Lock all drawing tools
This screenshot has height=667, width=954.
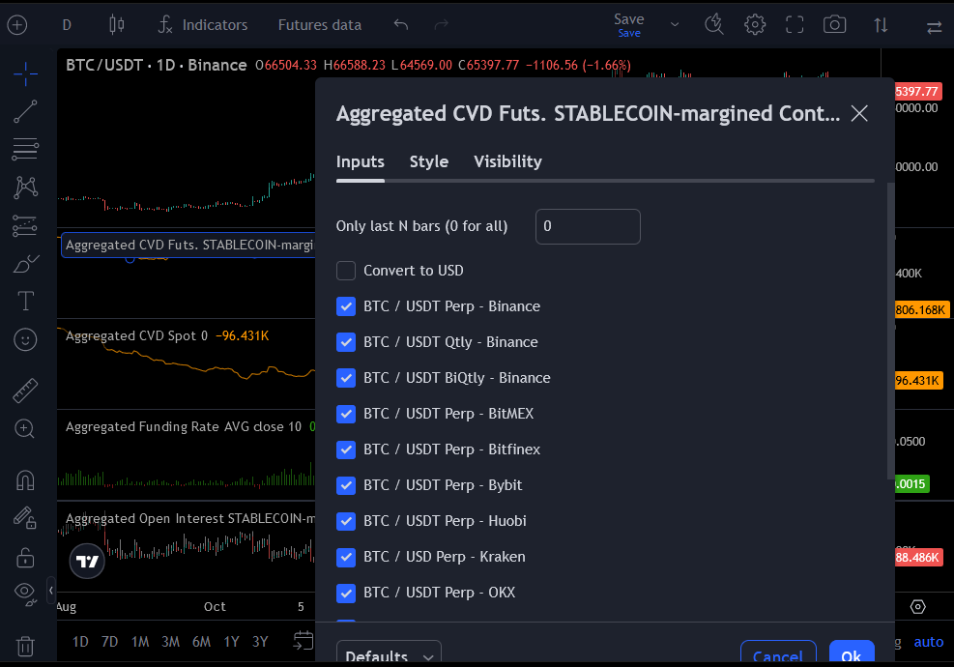25,558
